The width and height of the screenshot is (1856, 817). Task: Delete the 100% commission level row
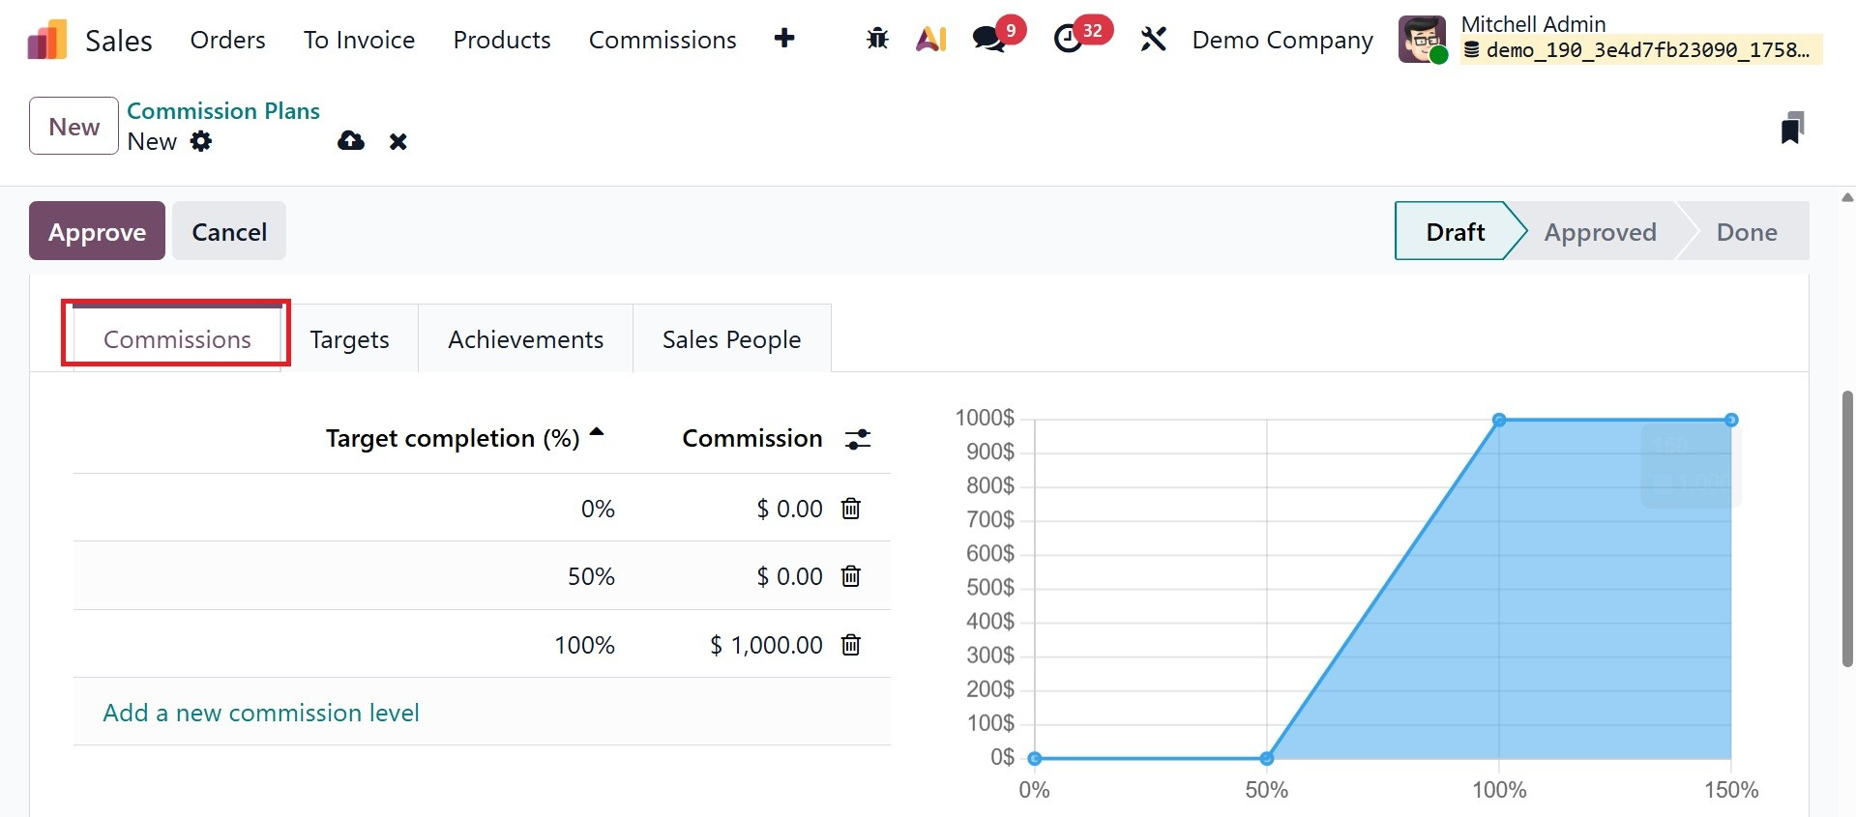851,645
